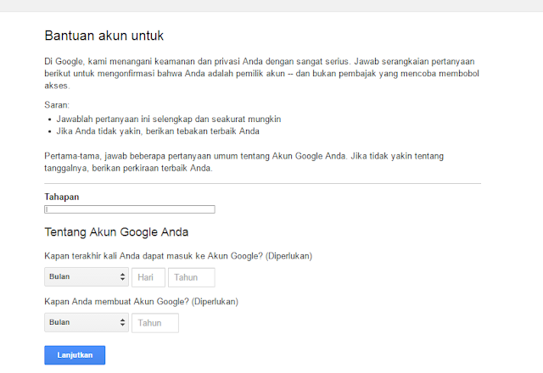Click bullet 'Jika Anda tidak yakin, berikan tebakan terbaik Anda'
The image size is (543, 373).
[x=158, y=131]
